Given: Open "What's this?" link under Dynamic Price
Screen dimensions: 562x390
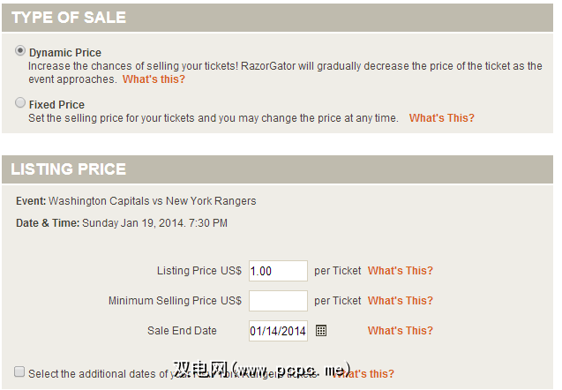Looking at the screenshot, I should tap(154, 79).
